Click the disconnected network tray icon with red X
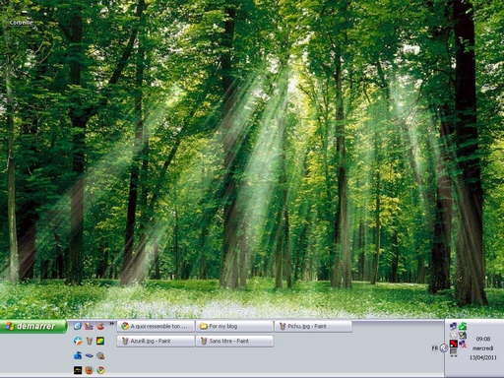Screen dimensions: 504x378 463,344
